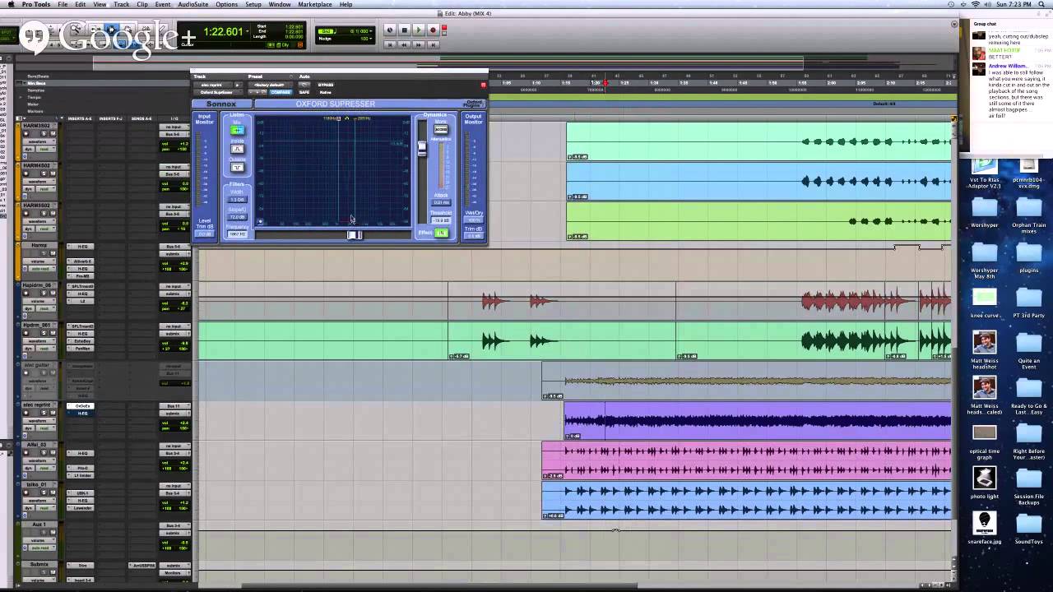This screenshot has width=1053, height=592.
Task: Expand the Tempo ruler
Action: tap(21, 97)
